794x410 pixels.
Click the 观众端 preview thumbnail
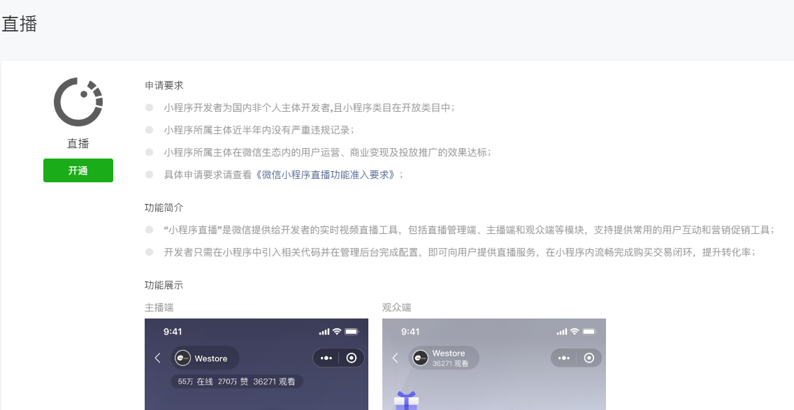[x=493, y=364]
